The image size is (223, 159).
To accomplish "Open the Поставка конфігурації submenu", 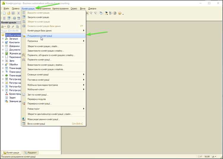I will (x=54, y=80).
